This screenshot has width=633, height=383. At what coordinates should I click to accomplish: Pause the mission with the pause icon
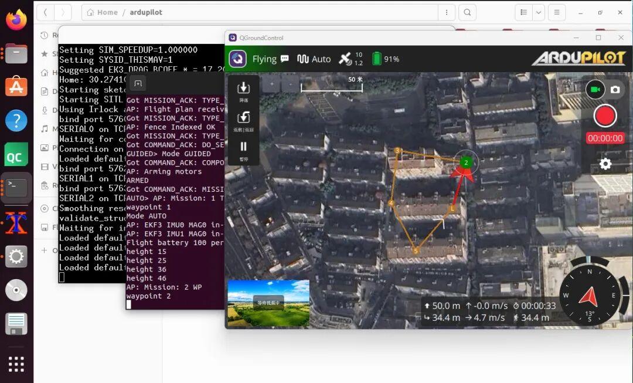pos(243,146)
